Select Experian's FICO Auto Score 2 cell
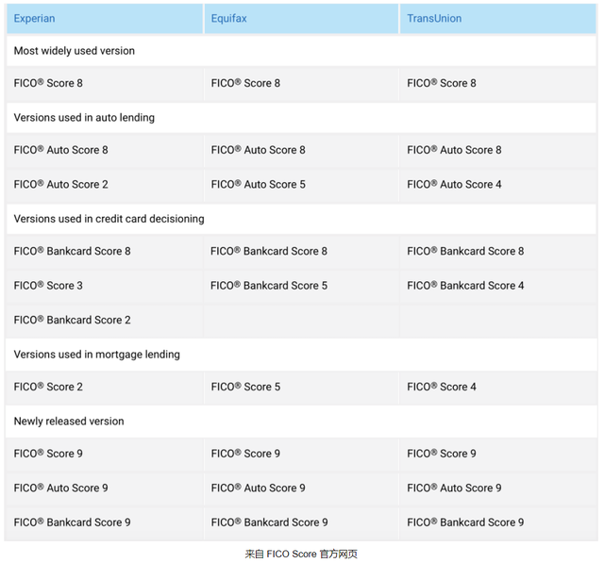The height and width of the screenshot is (563, 604). tap(105, 185)
